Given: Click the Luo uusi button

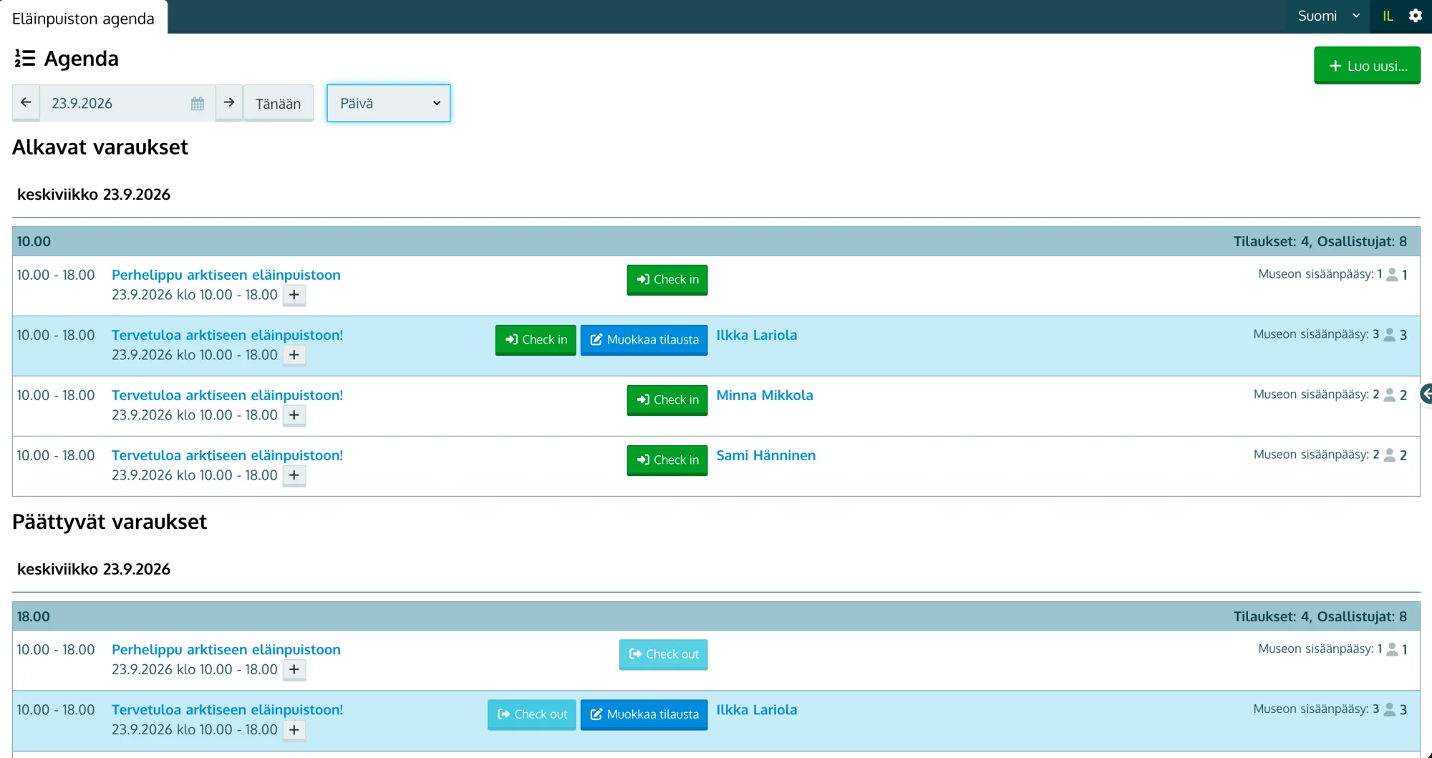Looking at the screenshot, I should coord(1367,66).
